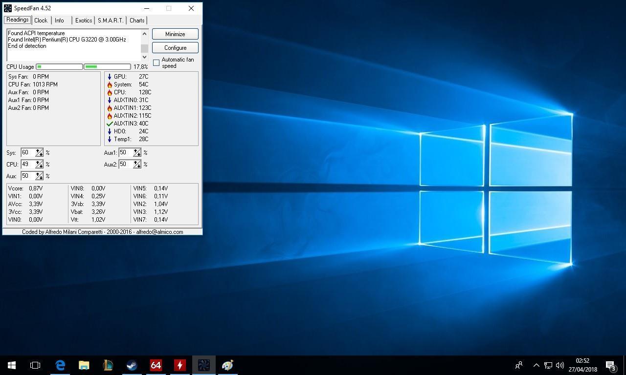Open the network icon in system tray
The image size is (626, 375).
(x=548, y=365)
